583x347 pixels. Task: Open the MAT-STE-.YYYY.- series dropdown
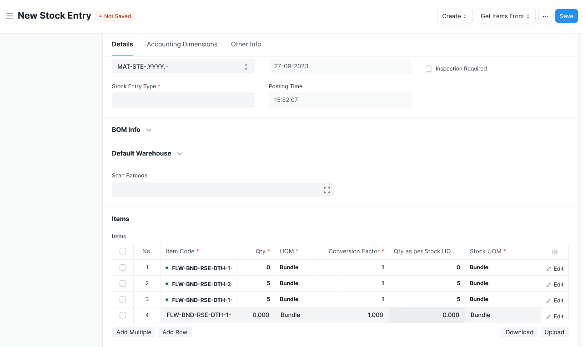pyautogui.click(x=183, y=66)
